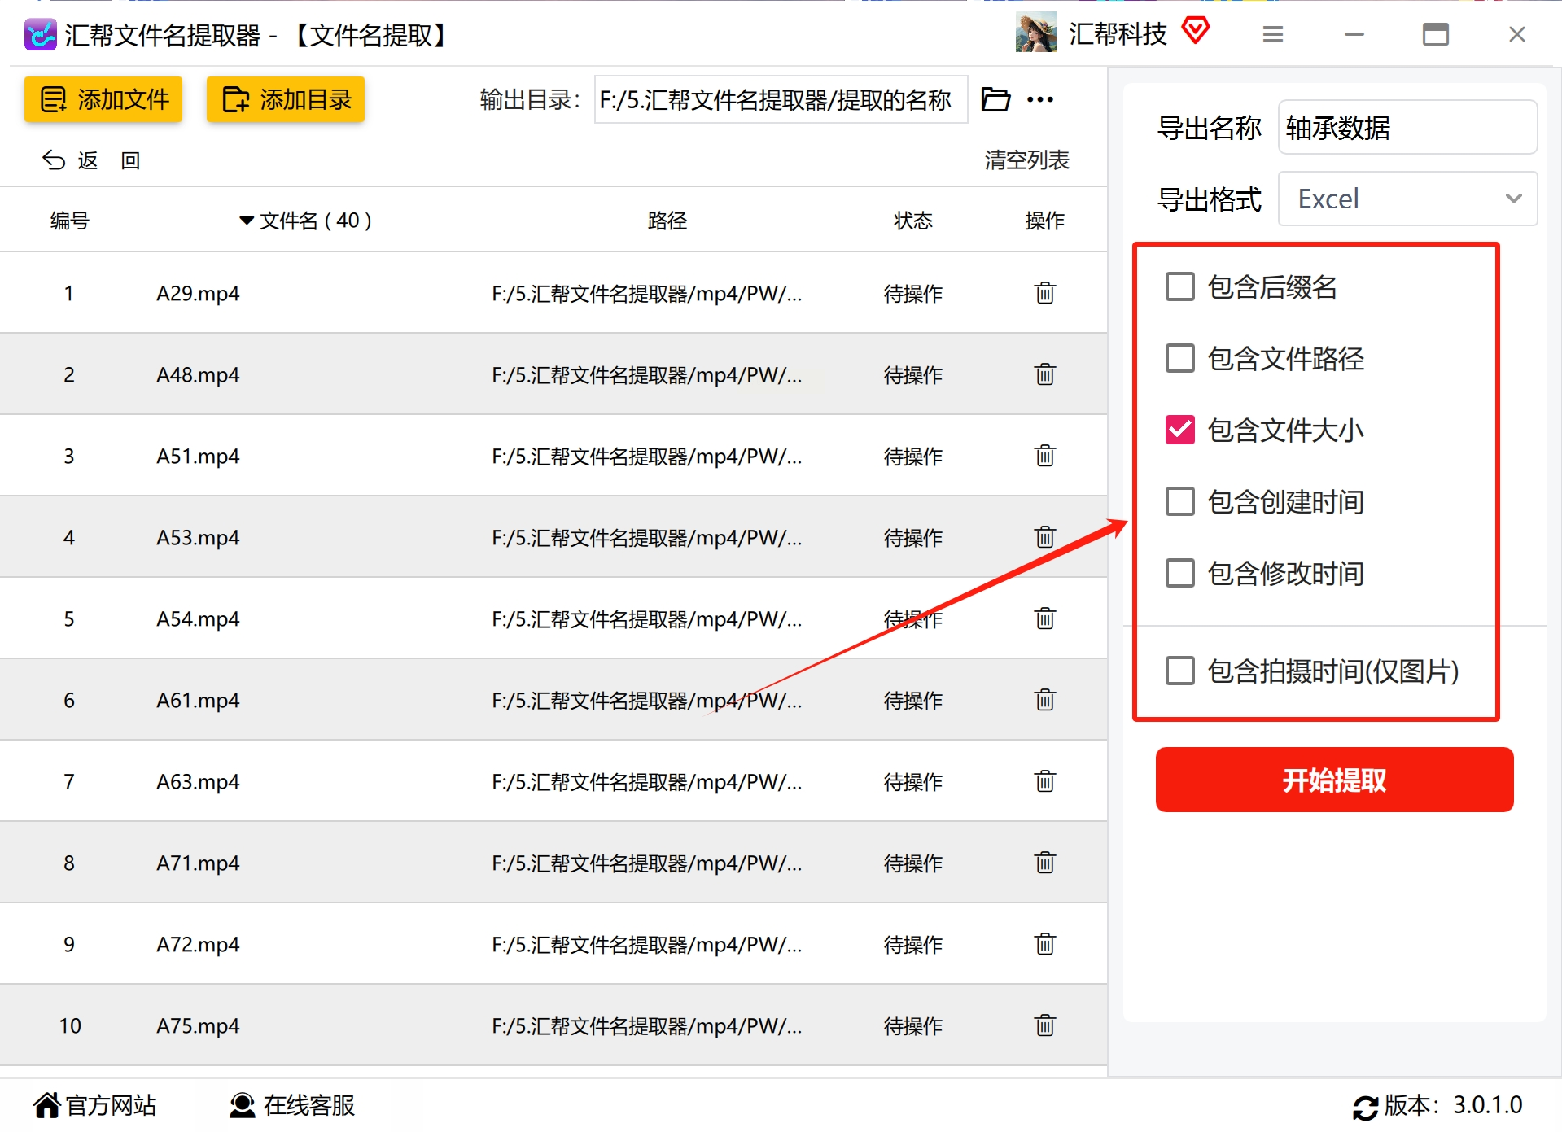
Task: Click the version refresh icon
Action: (x=1364, y=1106)
